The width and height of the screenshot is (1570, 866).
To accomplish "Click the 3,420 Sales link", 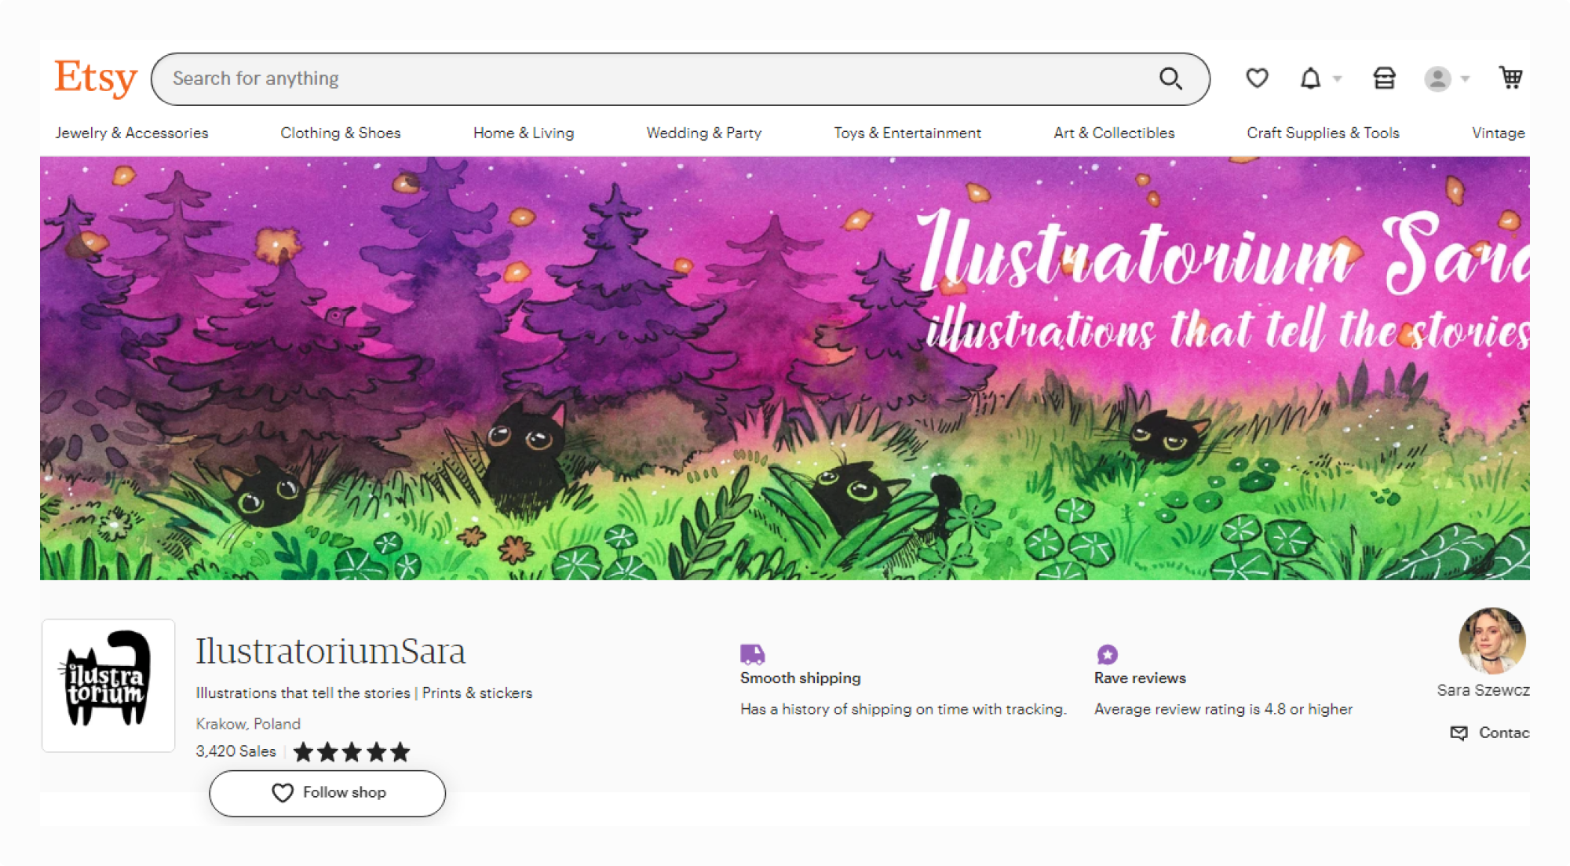I will 235,751.
